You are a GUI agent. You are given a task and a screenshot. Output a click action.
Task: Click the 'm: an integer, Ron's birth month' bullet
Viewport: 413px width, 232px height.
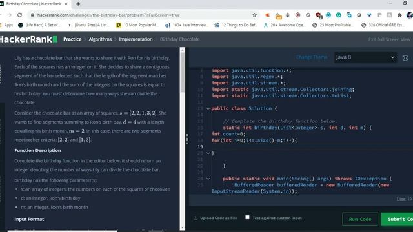click(54, 207)
